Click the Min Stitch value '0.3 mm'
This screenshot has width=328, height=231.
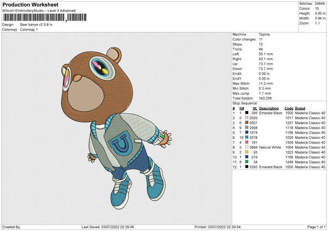265,88
